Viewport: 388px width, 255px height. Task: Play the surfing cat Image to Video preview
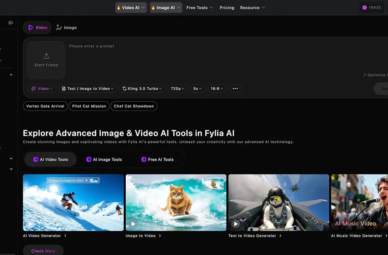(x=133, y=224)
